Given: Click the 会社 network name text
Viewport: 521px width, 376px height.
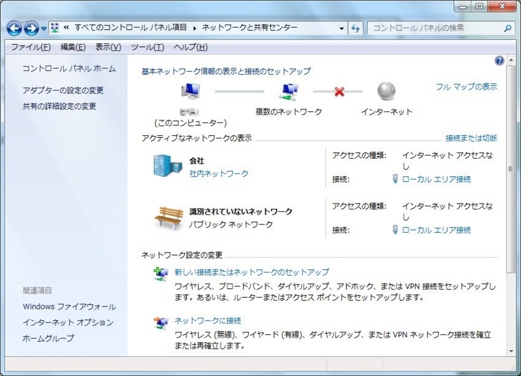Looking at the screenshot, I should (197, 161).
